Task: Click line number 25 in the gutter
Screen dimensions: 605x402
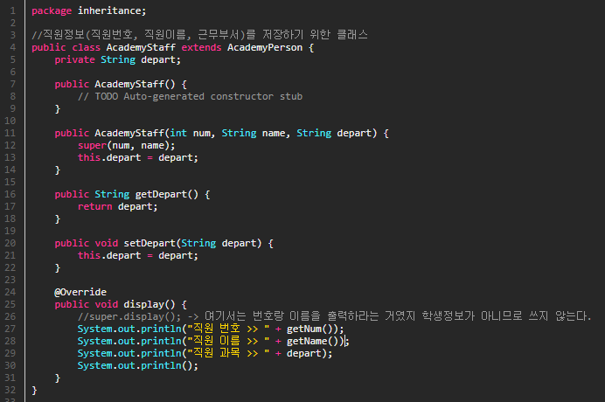Action: (10, 304)
